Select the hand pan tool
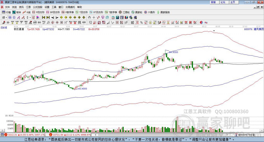Screen dimensions: 264x142 [x=89, y=18]
